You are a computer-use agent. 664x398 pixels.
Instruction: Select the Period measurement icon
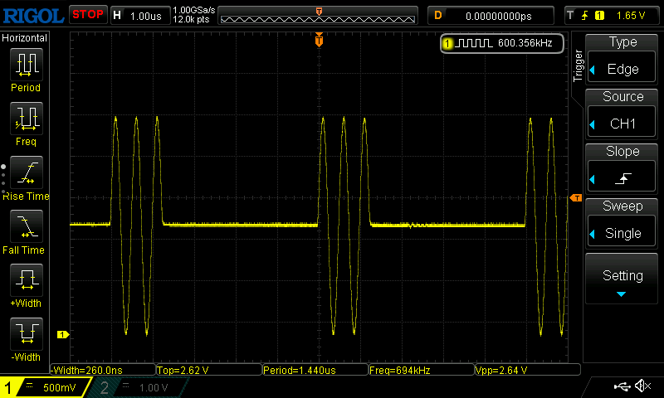[x=27, y=65]
